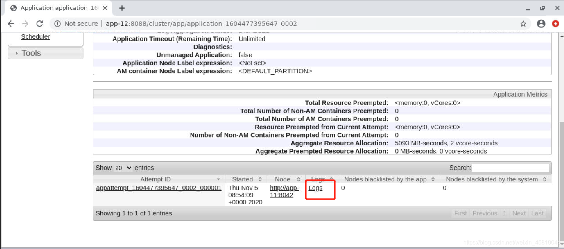Sort the table by Node column
564x249 pixels.
[286, 179]
